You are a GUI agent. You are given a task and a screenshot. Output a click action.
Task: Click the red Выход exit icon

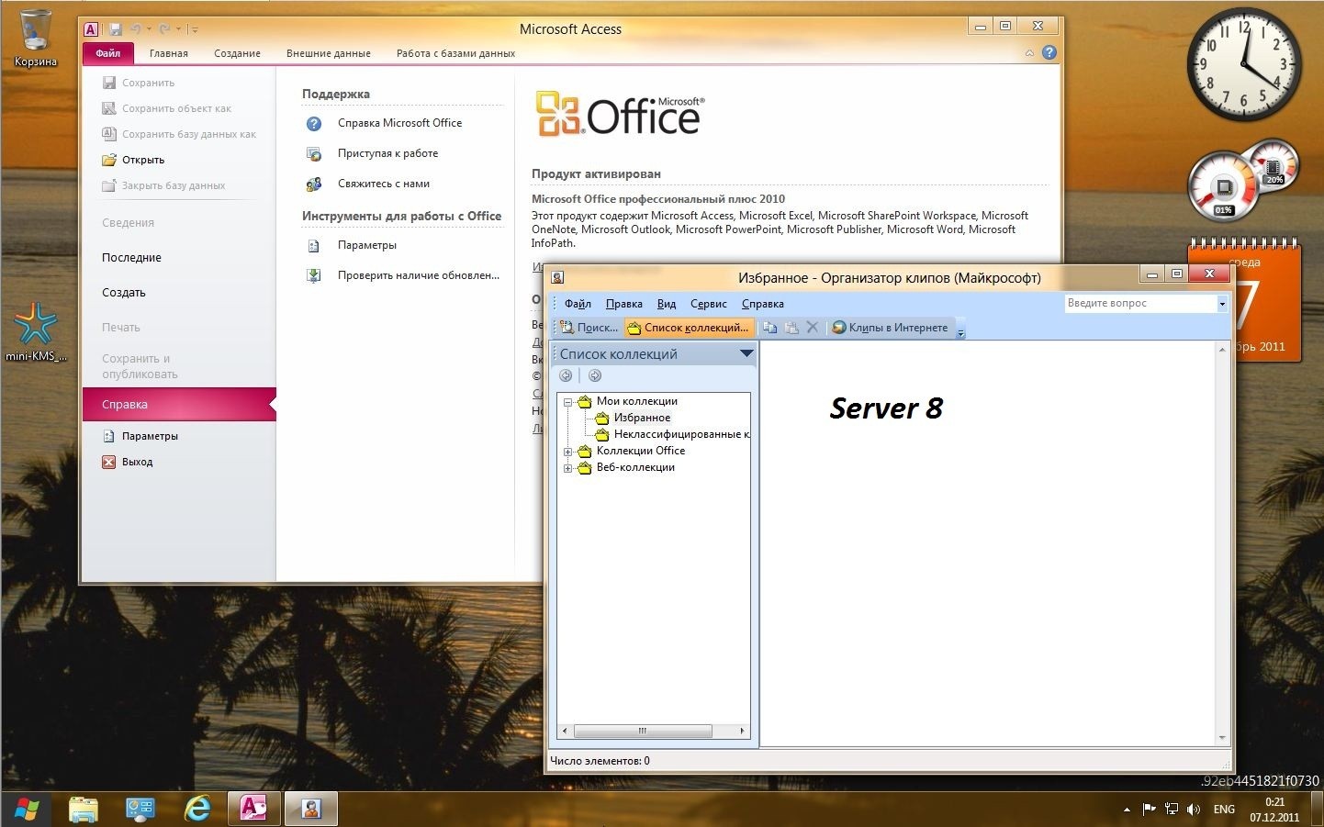[x=109, y=462]
